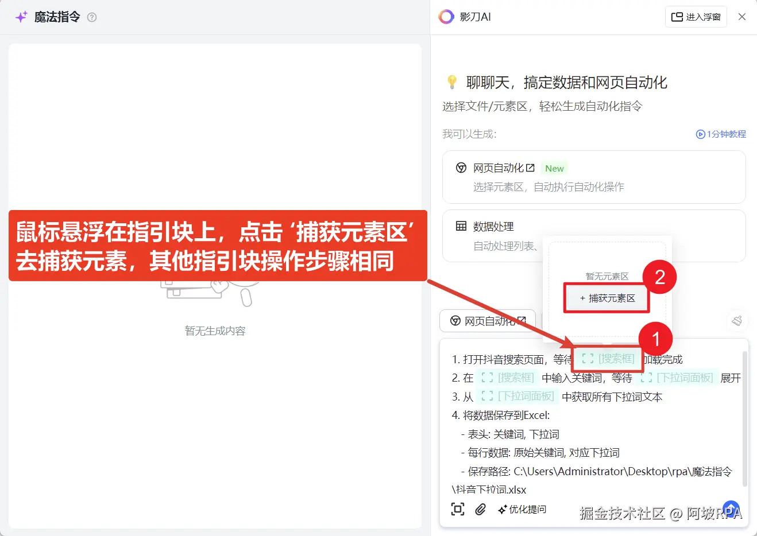Screen dimensions: 757x536
Task: Click the [搜索框] block in step 2
Action: pyautogui.click(x=508, y=378)
